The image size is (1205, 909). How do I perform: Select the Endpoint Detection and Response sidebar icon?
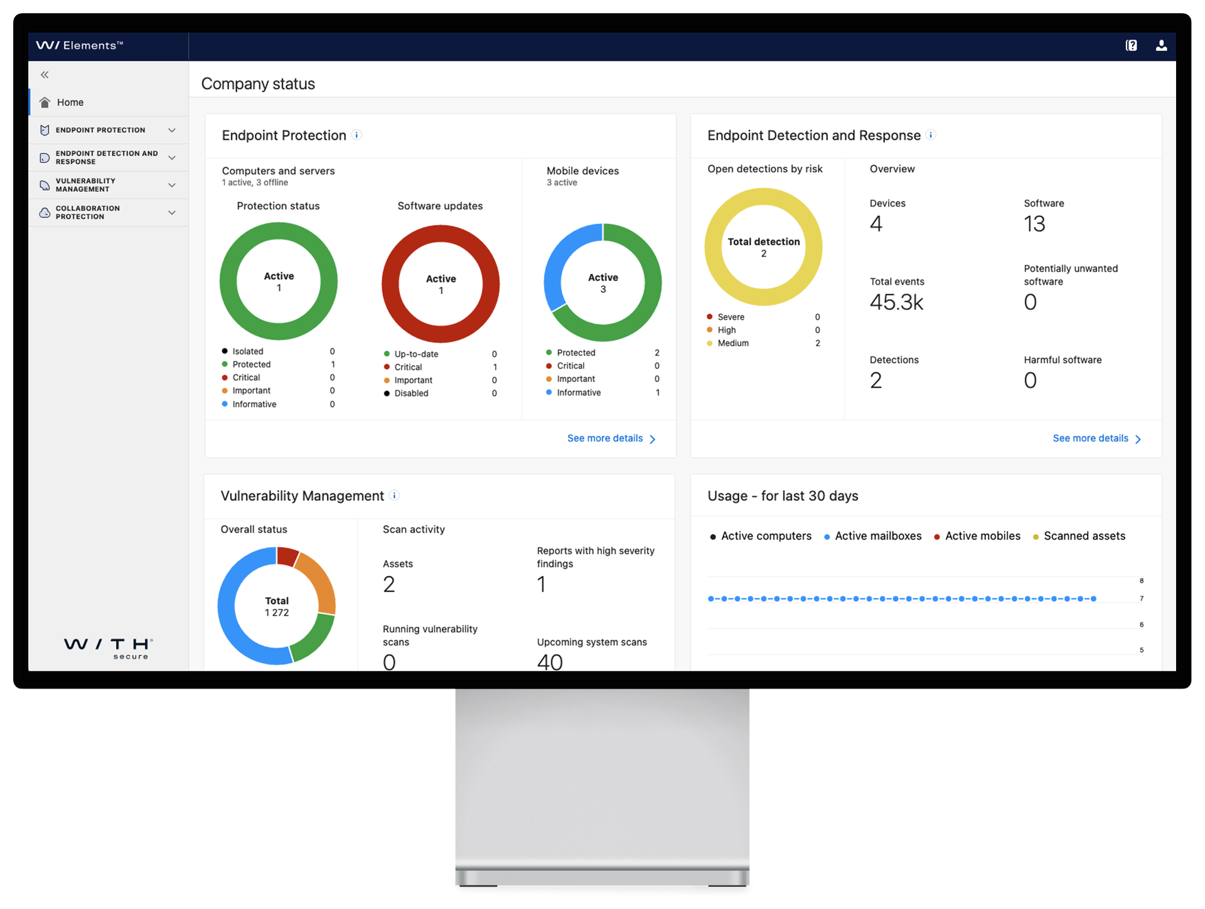click(x=45, y=157)
